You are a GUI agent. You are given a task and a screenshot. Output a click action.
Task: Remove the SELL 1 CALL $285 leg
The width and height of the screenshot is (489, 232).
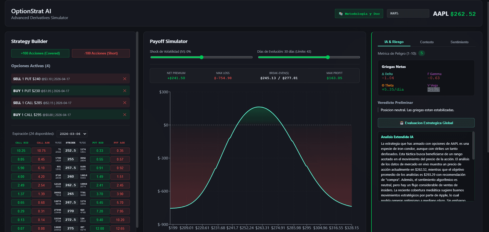pyautogui.click(x=125, y=103)
